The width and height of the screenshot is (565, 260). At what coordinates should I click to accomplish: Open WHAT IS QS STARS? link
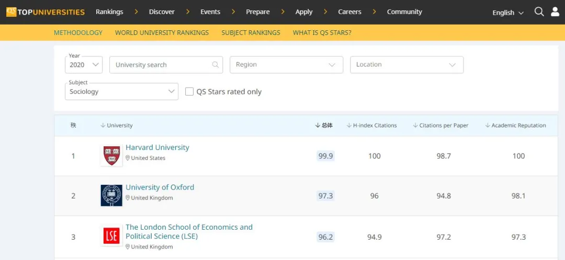322,33
